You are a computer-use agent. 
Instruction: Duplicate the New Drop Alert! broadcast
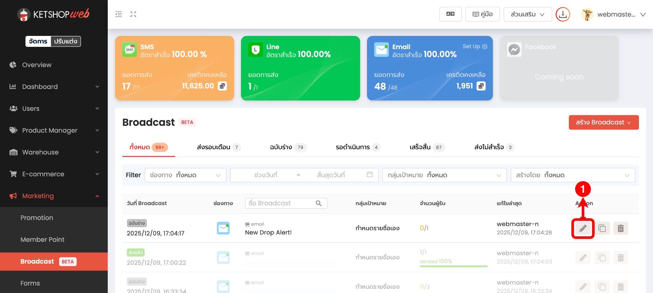pos(602,228)
